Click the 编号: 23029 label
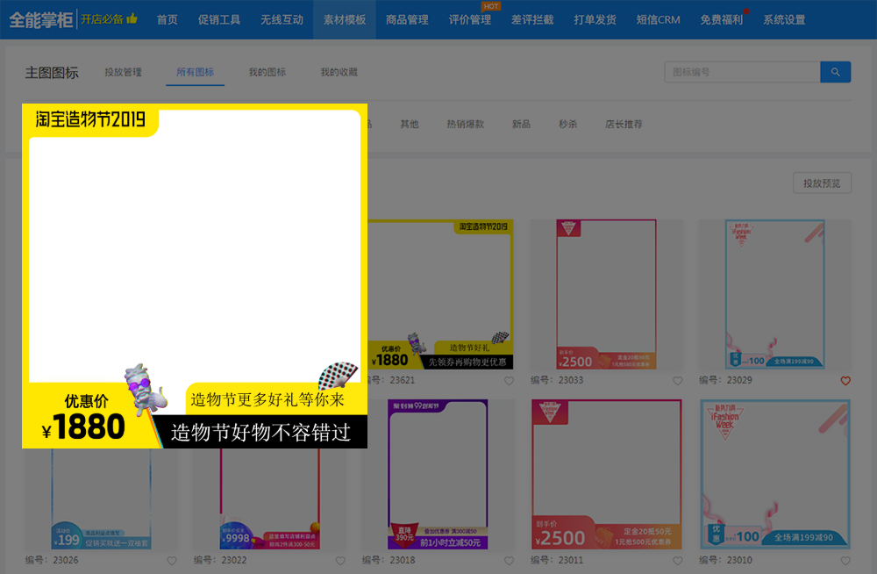This screenshot has height=574, width=877. [725, 380]
